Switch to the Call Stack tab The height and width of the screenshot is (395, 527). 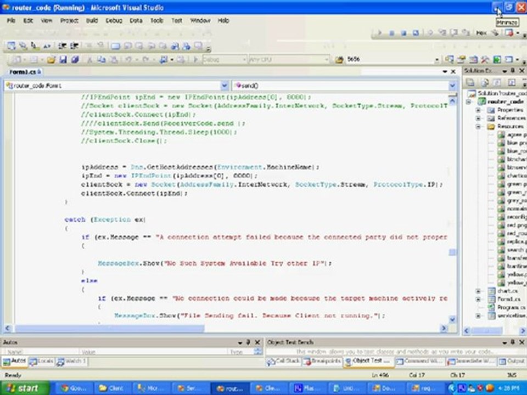tap(283, 361)
